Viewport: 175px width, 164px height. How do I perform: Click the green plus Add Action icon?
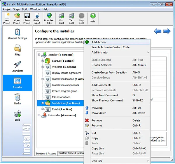pos(87,42)
